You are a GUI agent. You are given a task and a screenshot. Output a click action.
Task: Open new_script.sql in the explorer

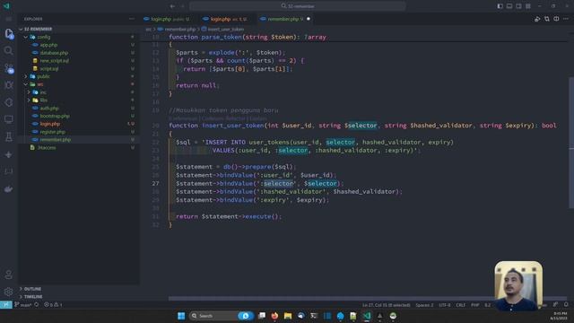click(x=54, y=61)
